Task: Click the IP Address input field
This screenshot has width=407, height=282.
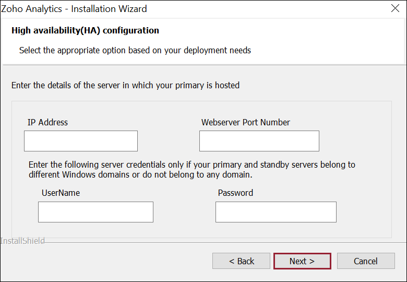Action: click(x=81, y=141)
